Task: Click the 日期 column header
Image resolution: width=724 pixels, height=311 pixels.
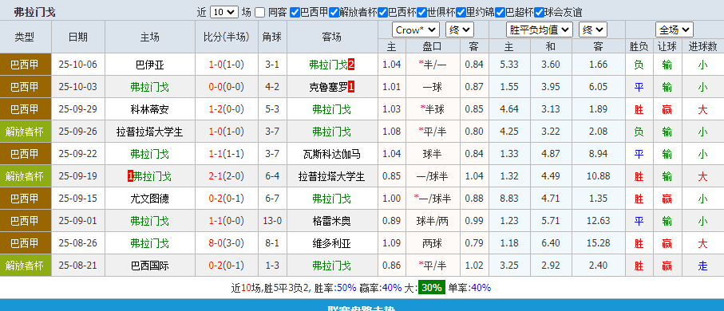Action: pos(78,37)
